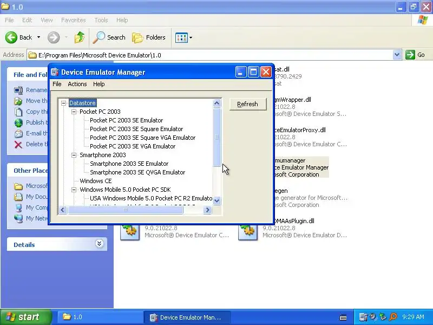Collapse the Smartphone 2003 node
The width and height of the screenshot is (433, 325).
tap(74, 155)
